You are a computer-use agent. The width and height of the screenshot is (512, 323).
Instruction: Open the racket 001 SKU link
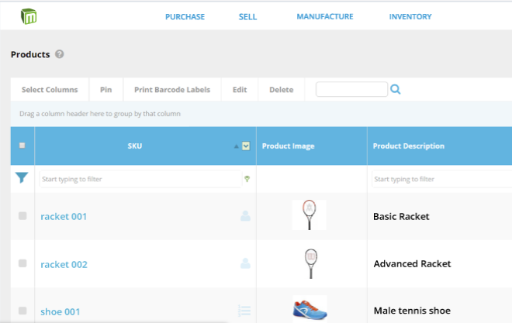(x=64, y=216)
